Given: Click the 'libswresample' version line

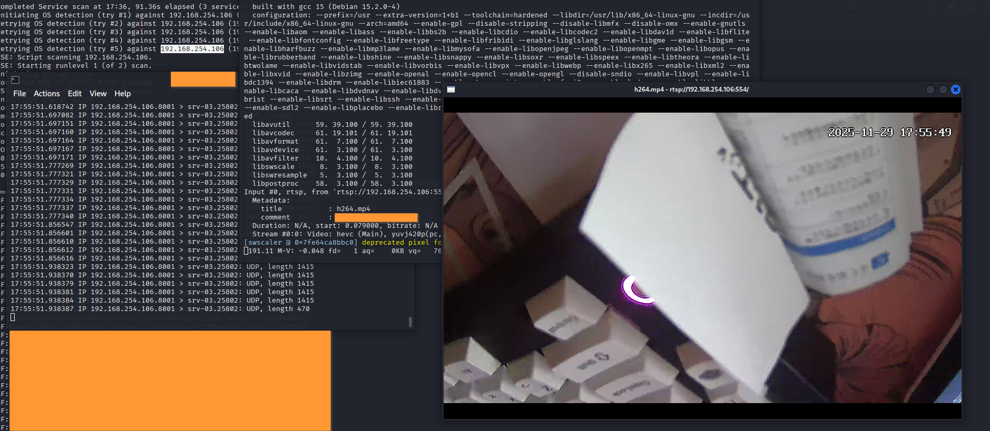Looking at the screenshot, I should (332, 175).
